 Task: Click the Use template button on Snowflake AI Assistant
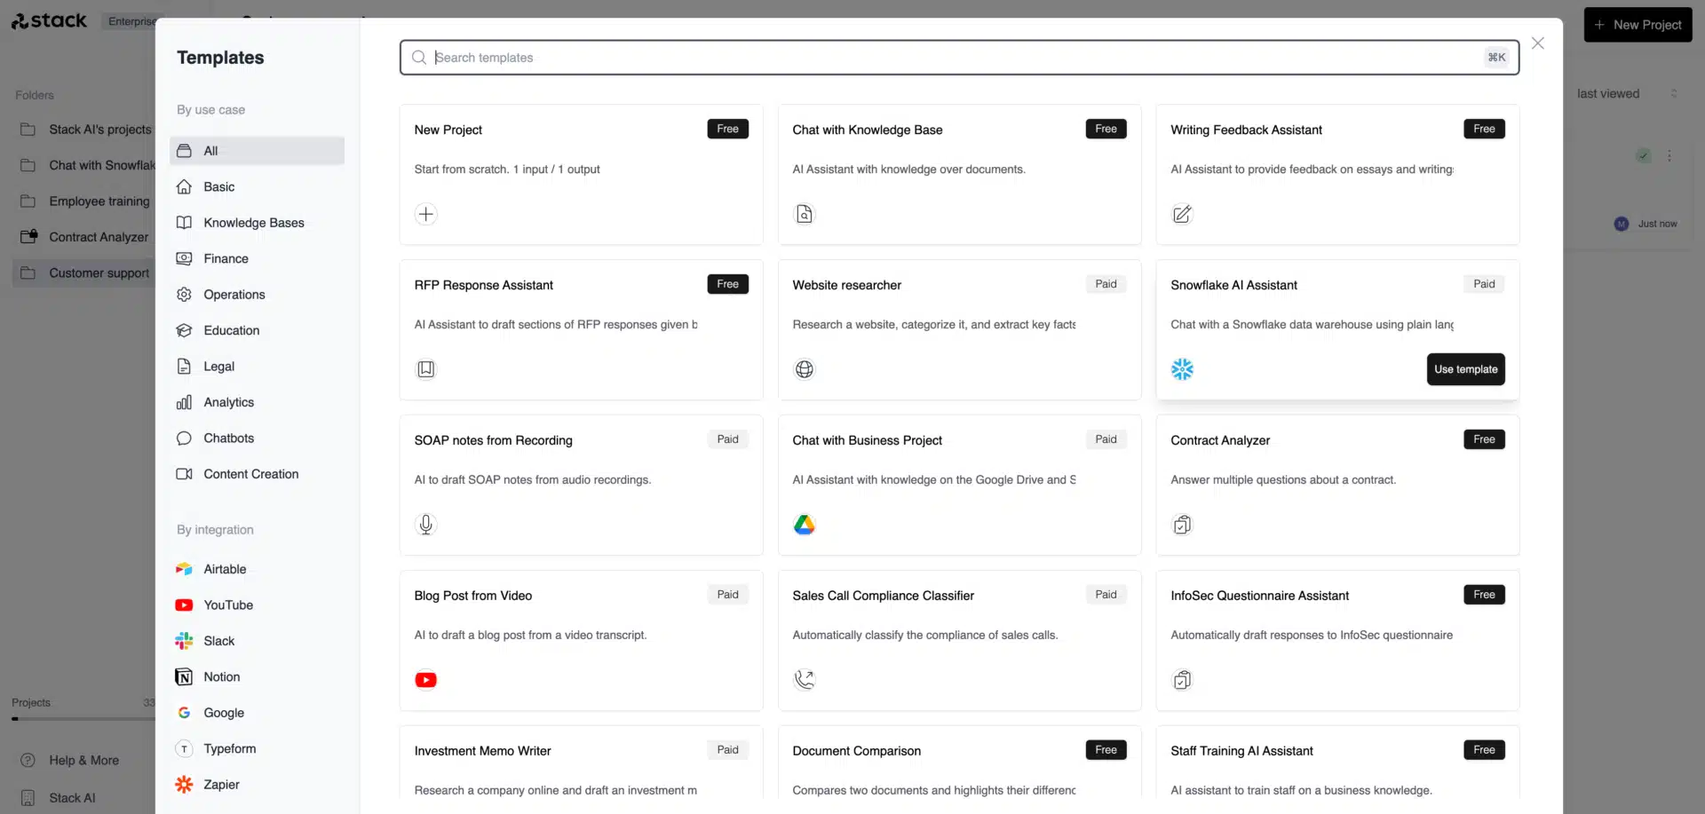tap(1465, 369)
